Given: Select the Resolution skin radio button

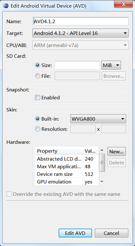Looking at the screenshot, I should click(38, 129).
